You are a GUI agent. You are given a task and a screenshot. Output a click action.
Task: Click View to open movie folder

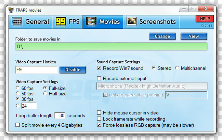[x=194, y=36]
